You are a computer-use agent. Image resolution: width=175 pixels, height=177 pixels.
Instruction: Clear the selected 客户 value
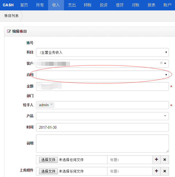[161, 63]
